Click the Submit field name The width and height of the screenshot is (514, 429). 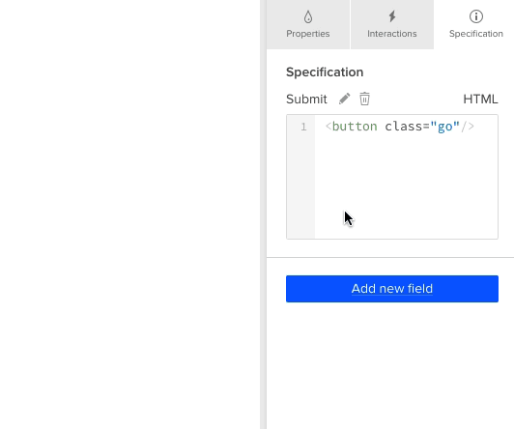[306, 99]
